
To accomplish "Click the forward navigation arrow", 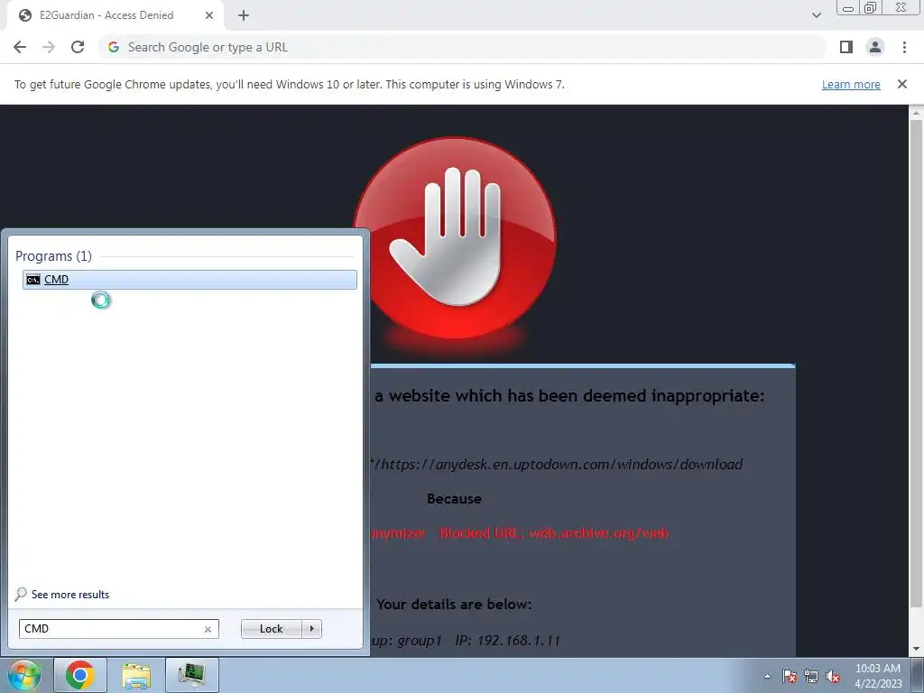I will (49, 47).
